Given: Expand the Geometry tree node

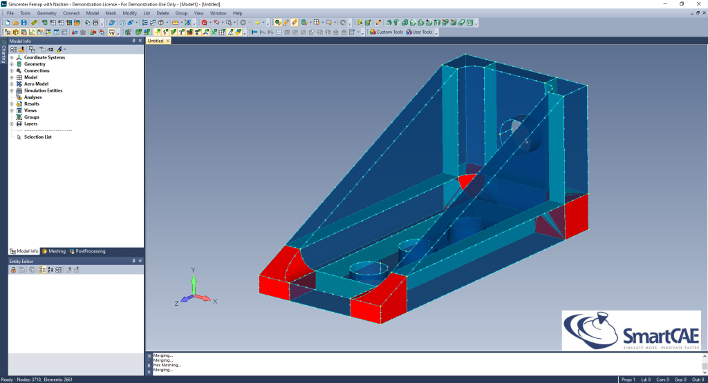Looking at the screenshot, I should coord(12,64).
